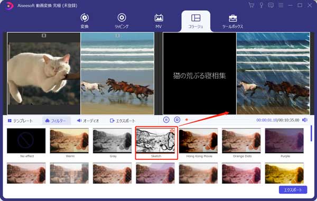
Task: Select the フィルター panel tab
Action: point(56,121)
